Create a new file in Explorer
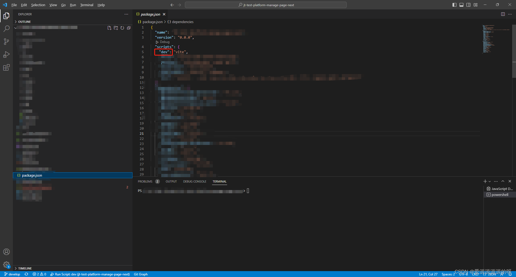Screen dimensions: 516x277 109,28
